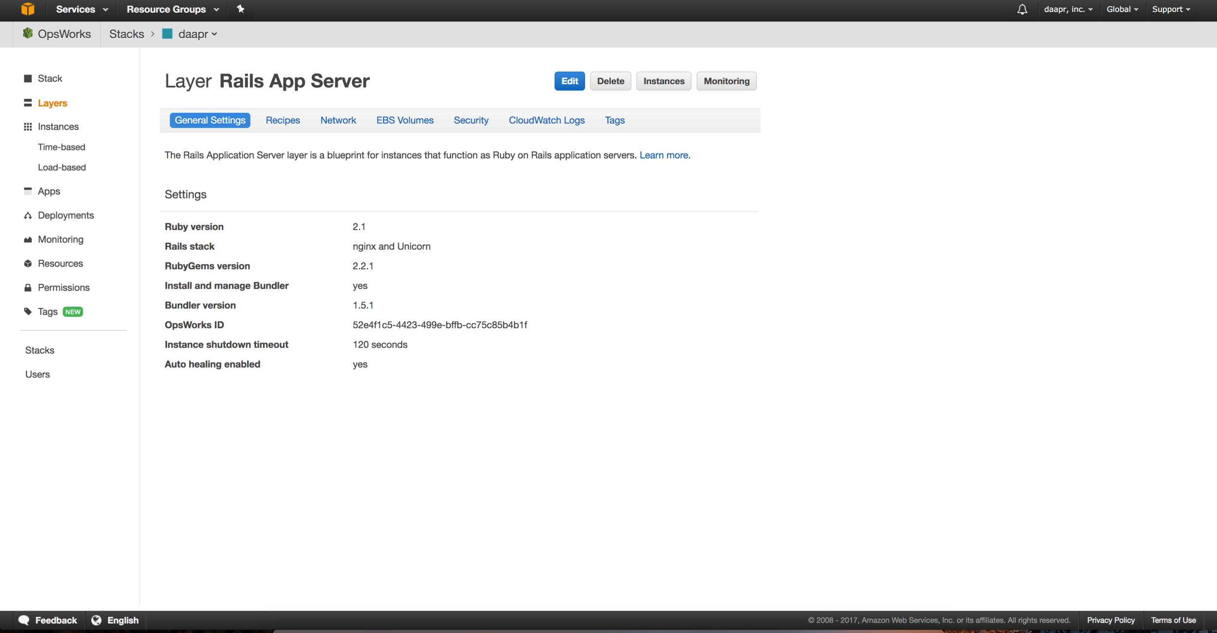Click the Feedback speech bubble icon
Image resolution: width=1217 pixels, height=633 pixels.
click(x=24, y=620)
